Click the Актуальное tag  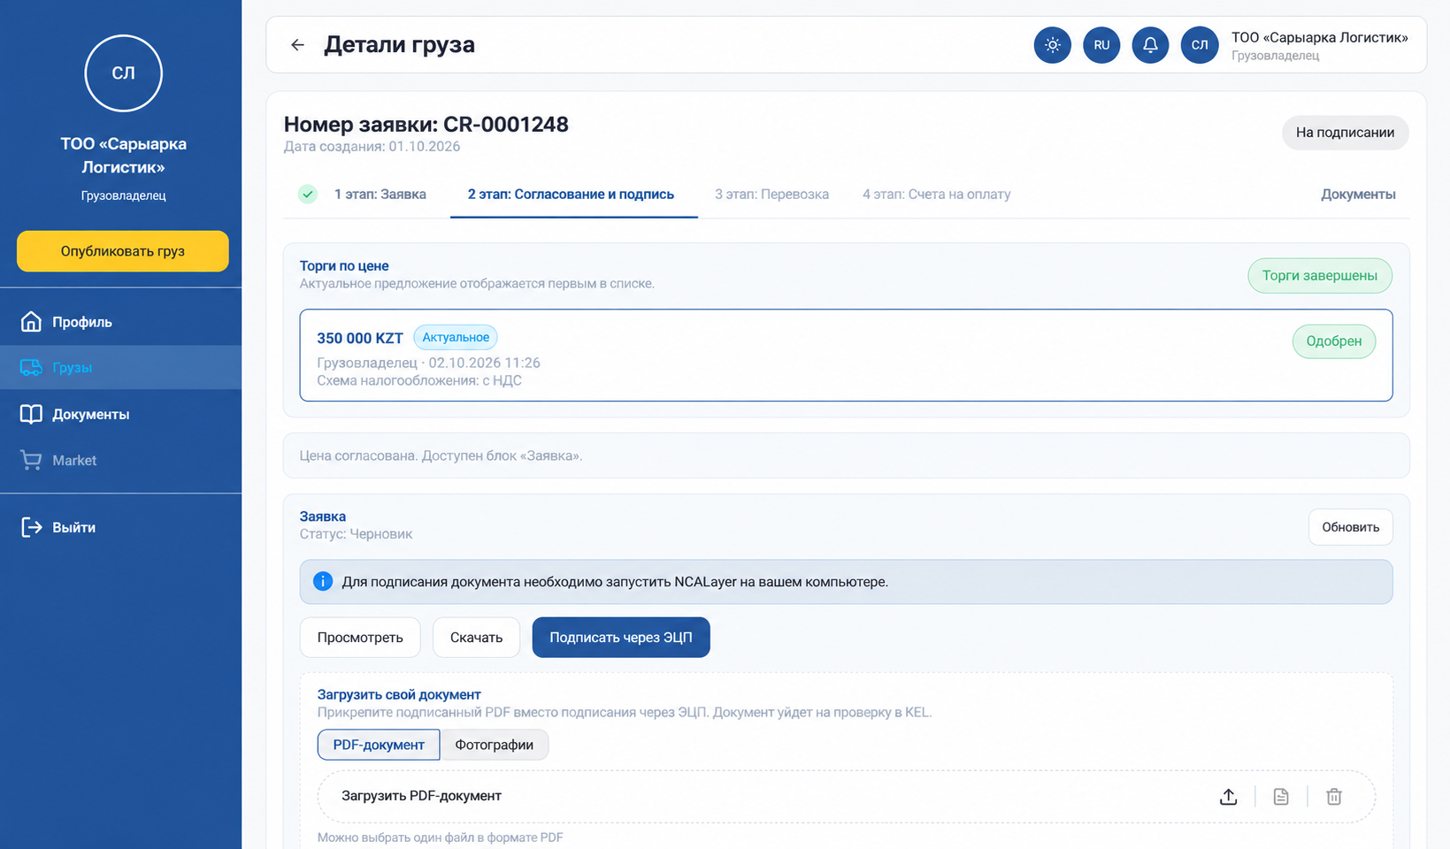tap(456, 338)
